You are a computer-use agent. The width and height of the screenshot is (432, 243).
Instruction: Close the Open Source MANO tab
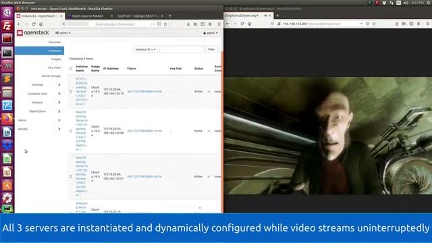pyautogui.click(x=111, y=16)
